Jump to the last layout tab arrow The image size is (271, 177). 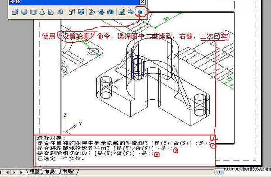tap(22, 172)
